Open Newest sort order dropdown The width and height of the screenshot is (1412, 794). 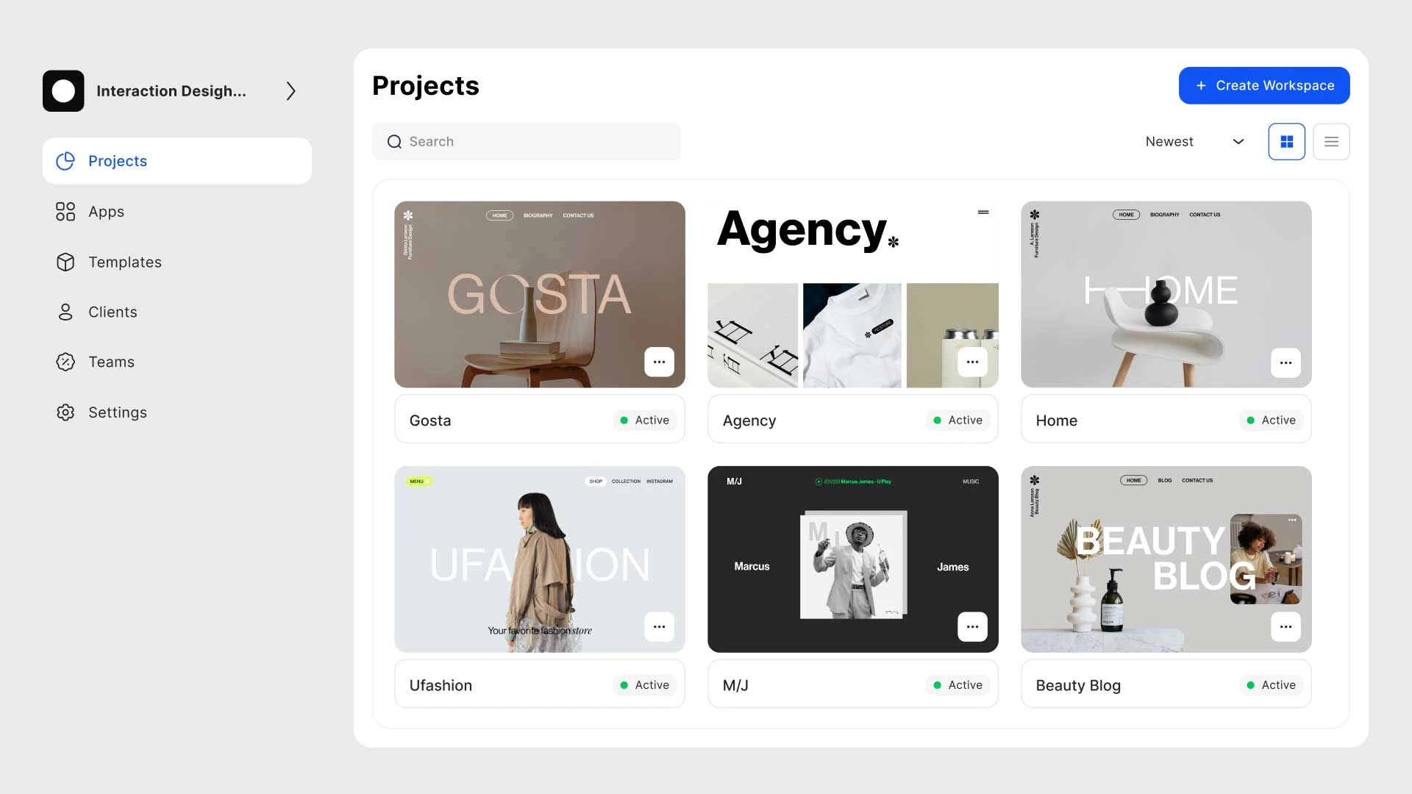[1193, 142]
